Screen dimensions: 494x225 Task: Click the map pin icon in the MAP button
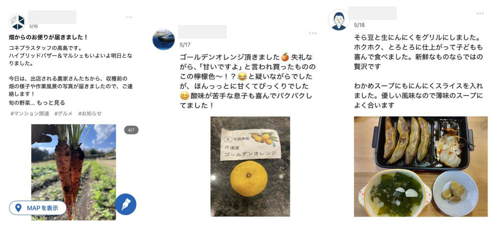[x=18, y=208]
